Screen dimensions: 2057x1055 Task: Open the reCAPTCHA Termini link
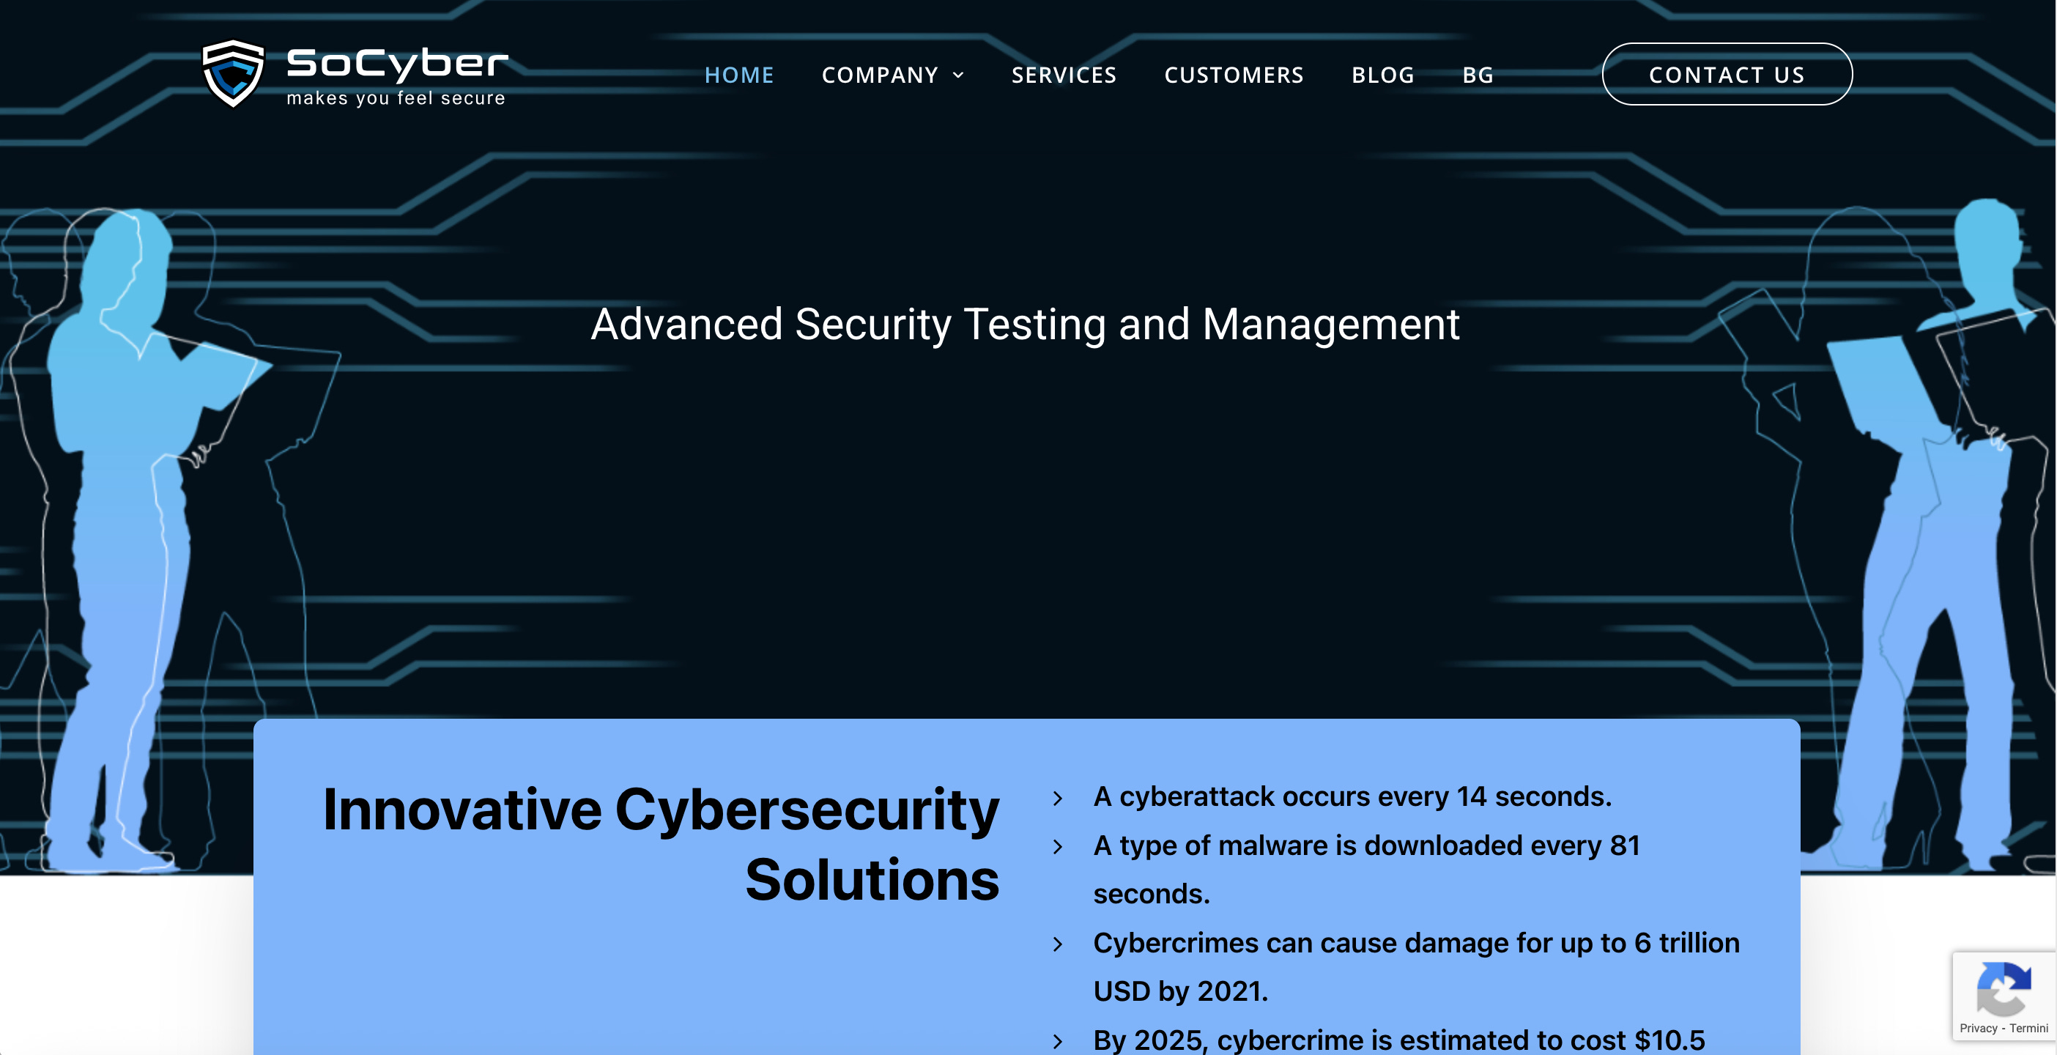coord(2028,1028)
